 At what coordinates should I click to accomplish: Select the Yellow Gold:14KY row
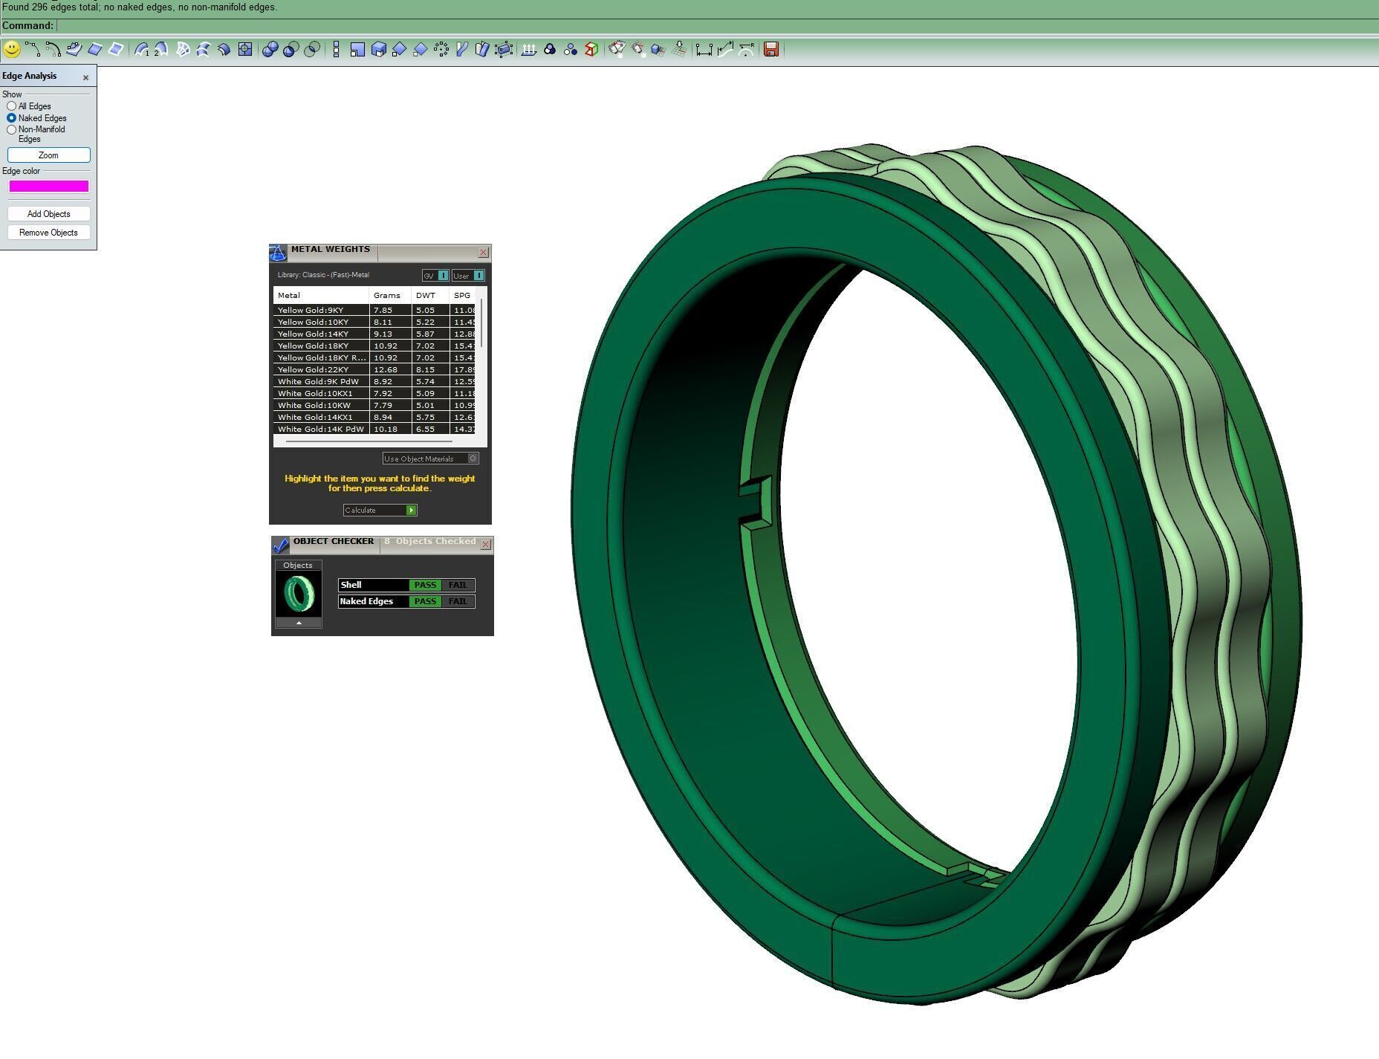pos(374,334)
